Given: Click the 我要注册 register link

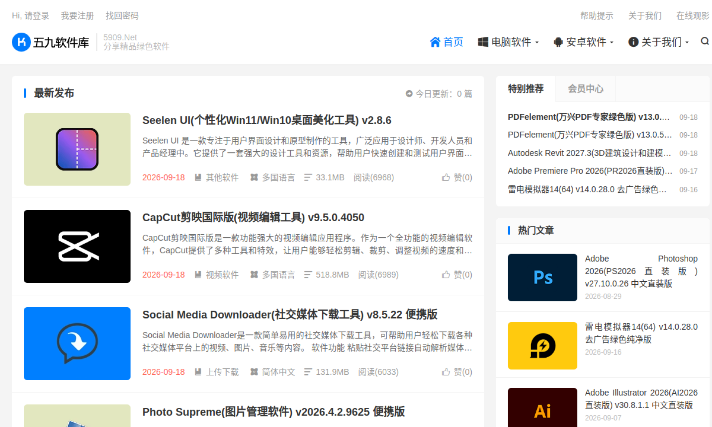Looking at the screenshot, I should [x=77, y=16].
